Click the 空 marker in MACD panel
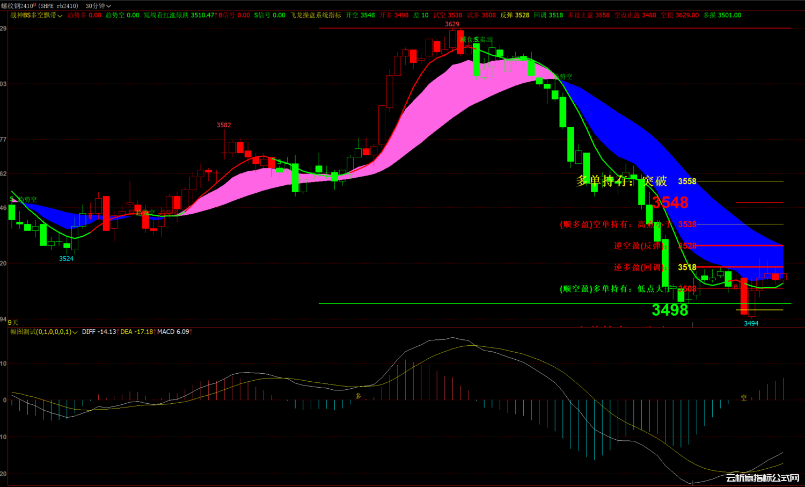805x487 pixels. [x=744, y=398]
